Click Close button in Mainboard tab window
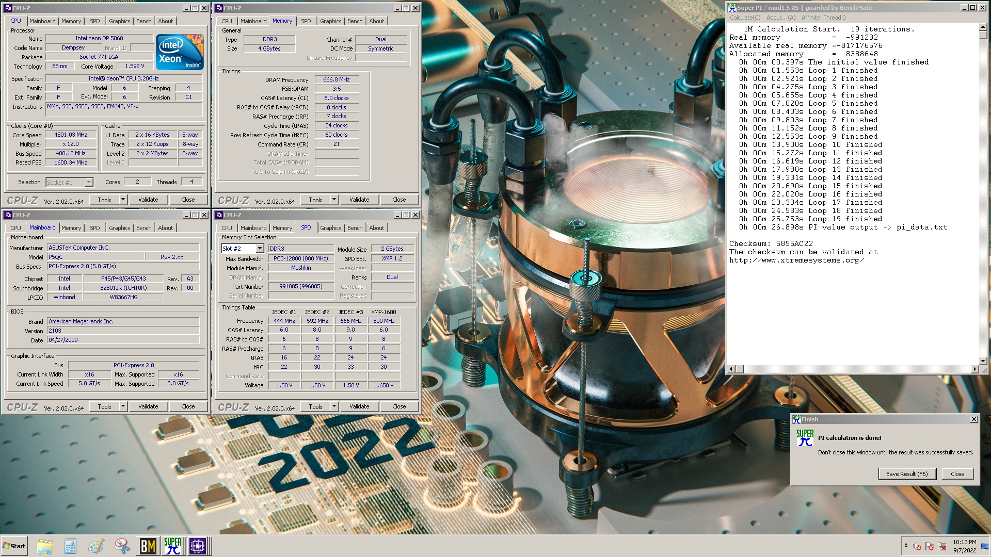Viewport: 991px width, 557px height. click(x=188, y=406)
